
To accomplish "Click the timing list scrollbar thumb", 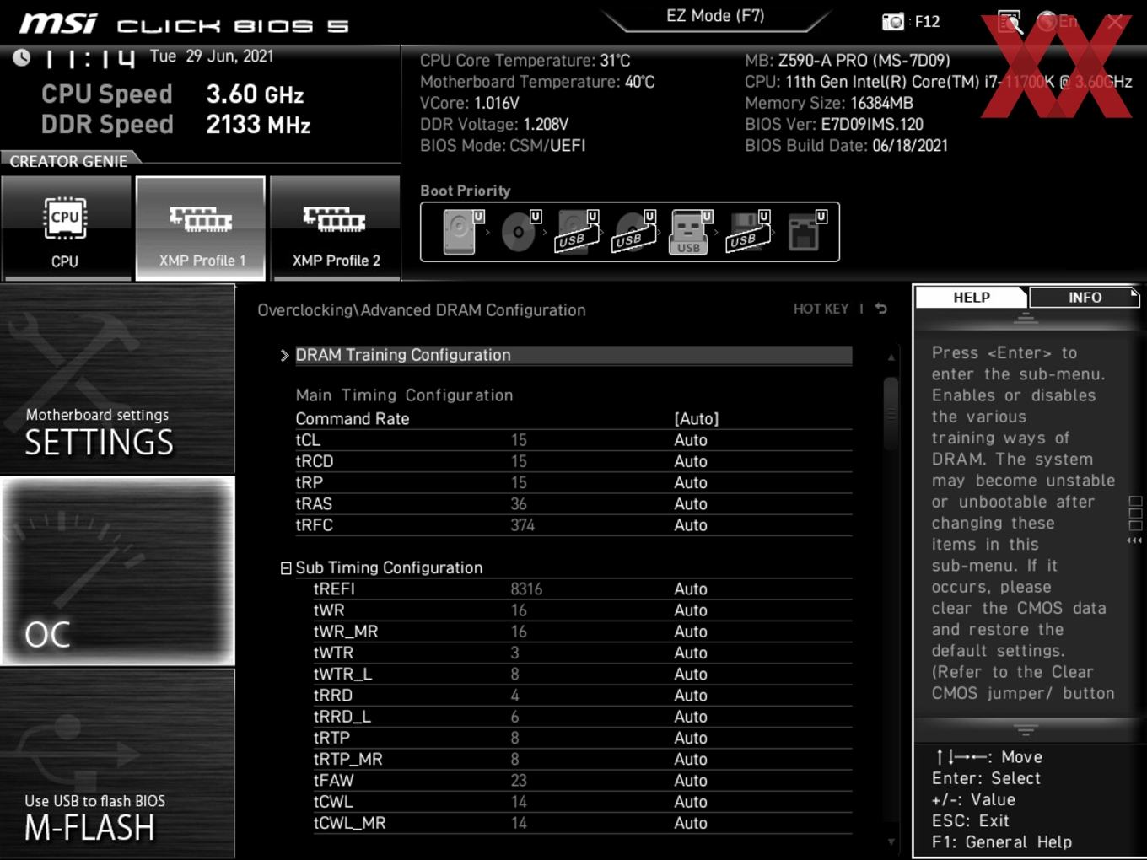I will (x=891, y=413).
